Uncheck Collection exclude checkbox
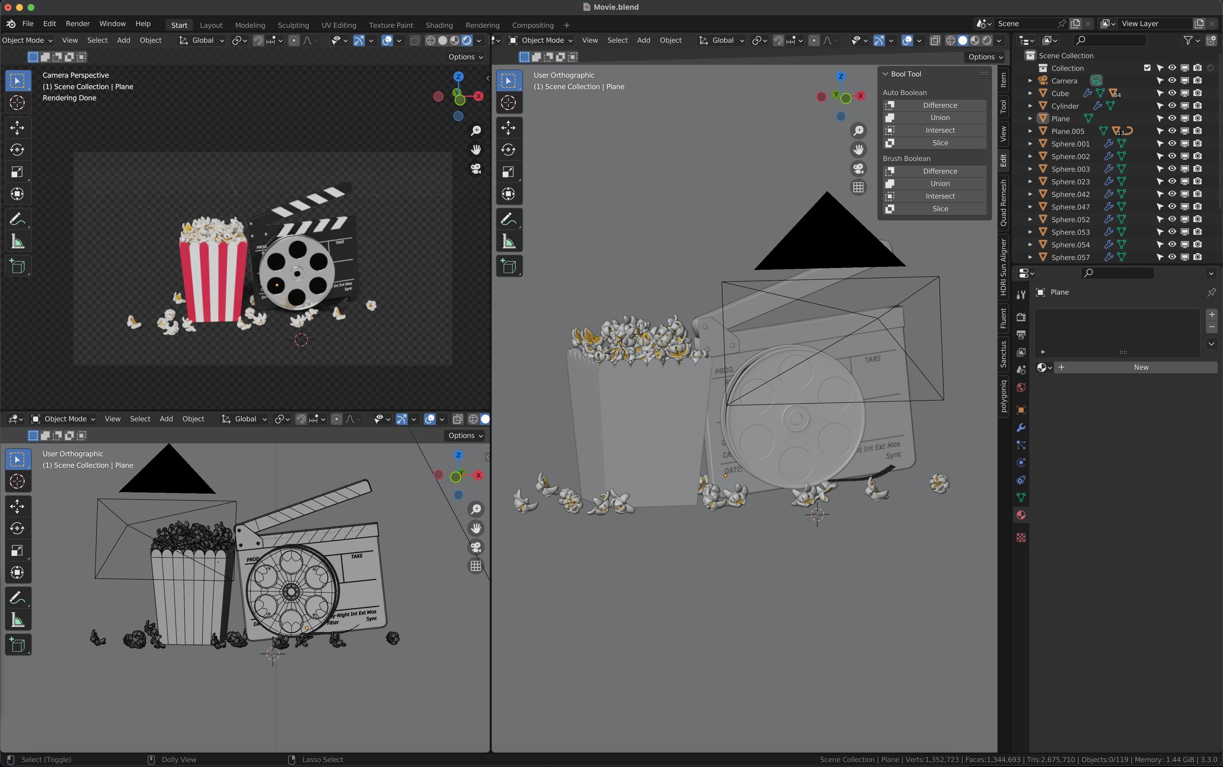 [x=1147, y=68]
